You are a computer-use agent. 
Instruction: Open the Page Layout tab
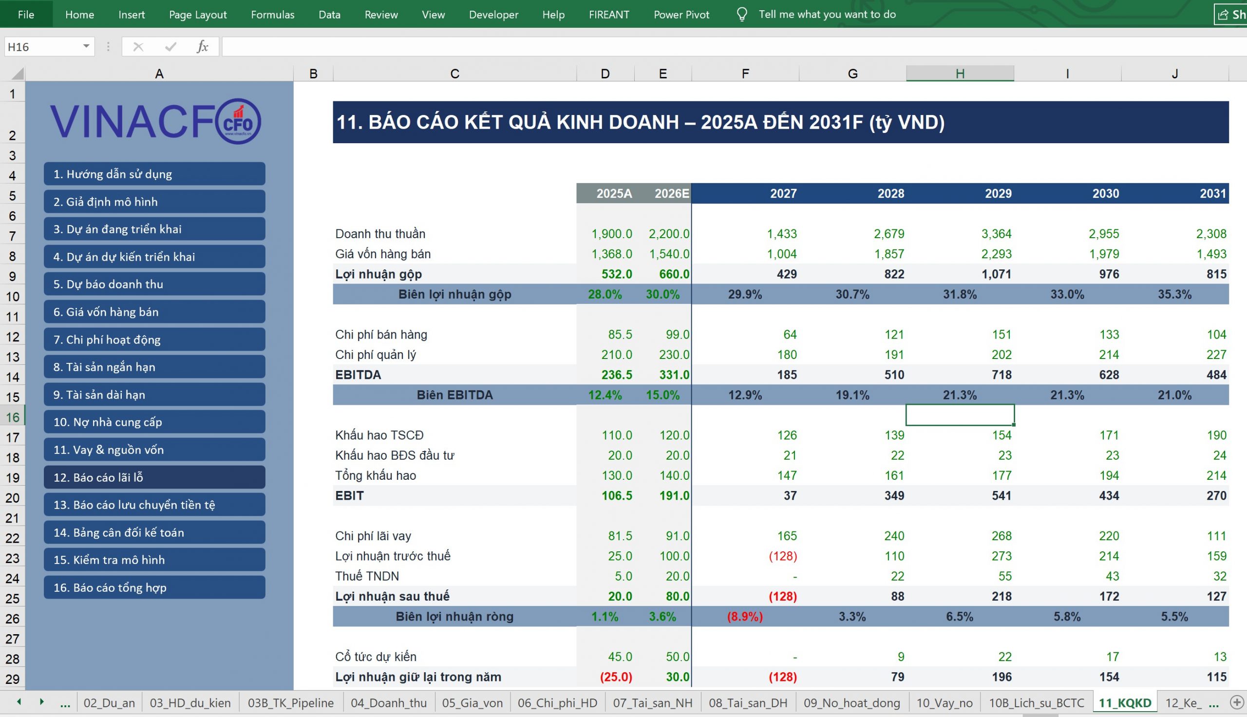pos(198,14)
